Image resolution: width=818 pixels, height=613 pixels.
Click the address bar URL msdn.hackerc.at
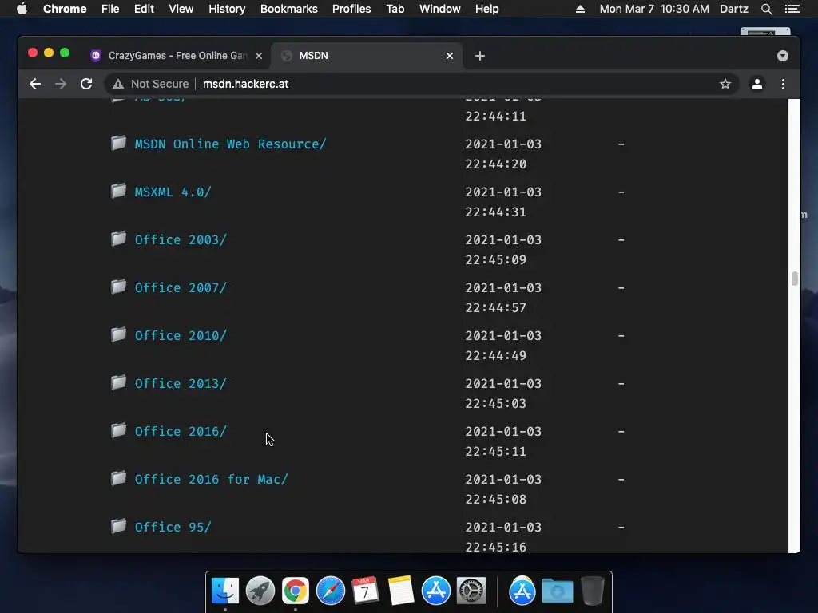click(x=245, y=84)
